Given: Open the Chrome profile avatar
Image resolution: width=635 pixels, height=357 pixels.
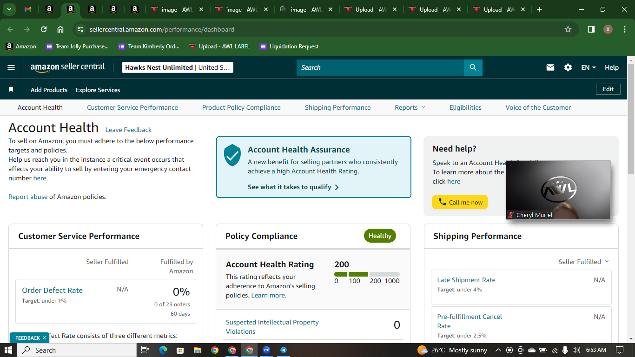Looking at the screenshot, I should point(608,29).
